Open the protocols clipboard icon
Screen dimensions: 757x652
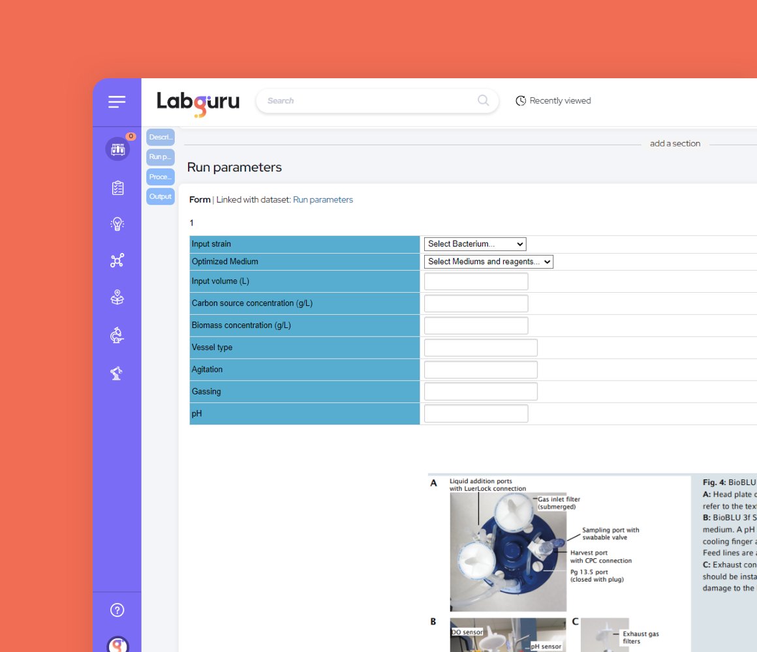click(117, 188)
